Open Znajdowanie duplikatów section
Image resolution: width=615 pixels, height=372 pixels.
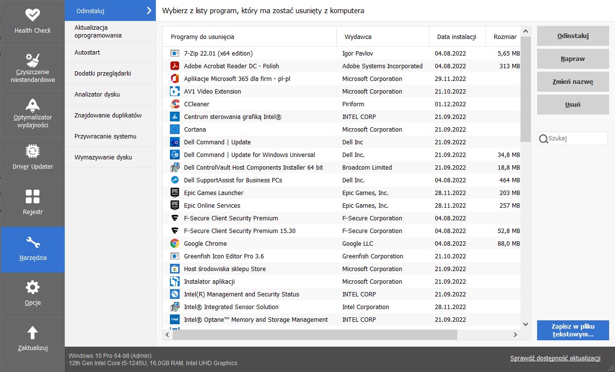click(111, 116)
